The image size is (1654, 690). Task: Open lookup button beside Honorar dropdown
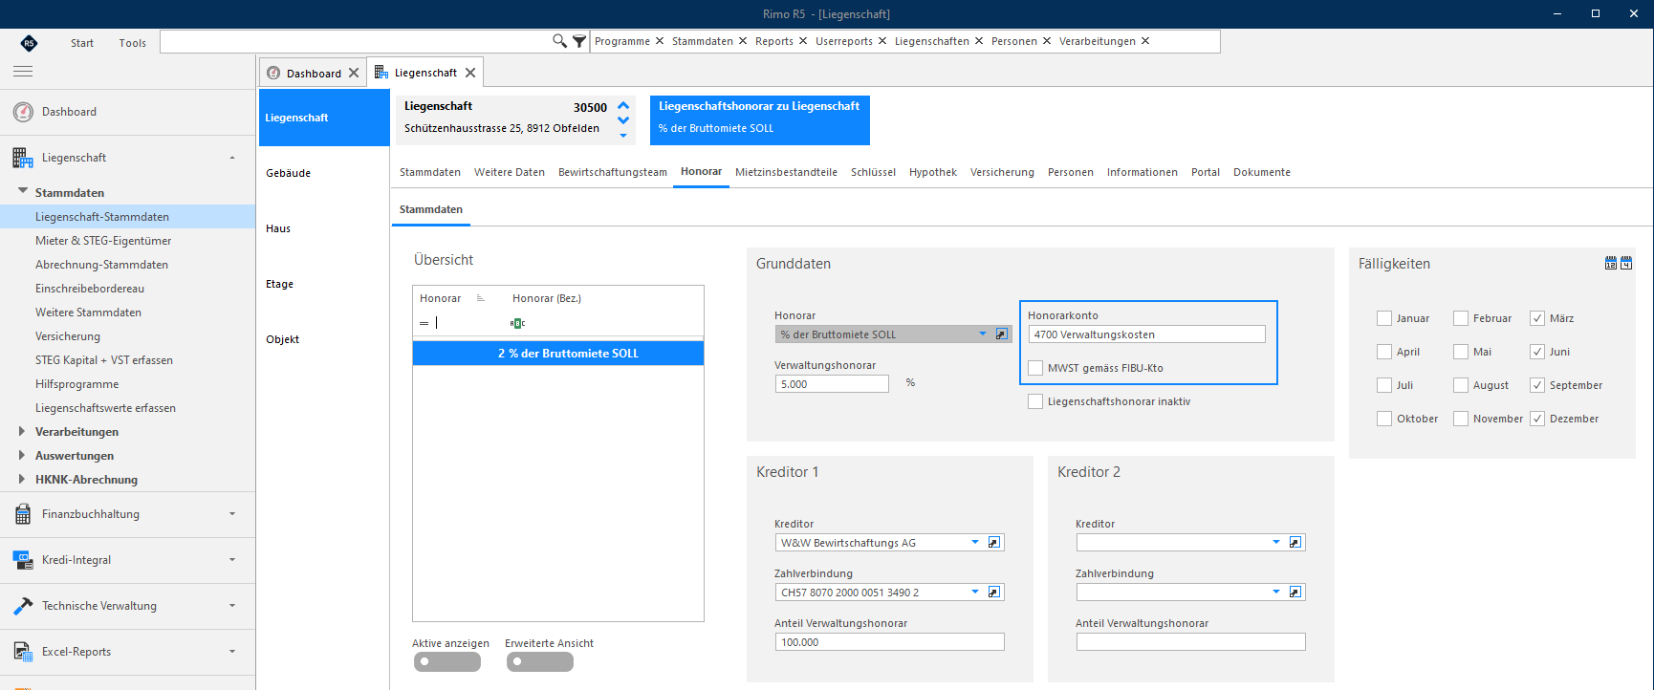pyautogui.click(x=1002, y=334)
